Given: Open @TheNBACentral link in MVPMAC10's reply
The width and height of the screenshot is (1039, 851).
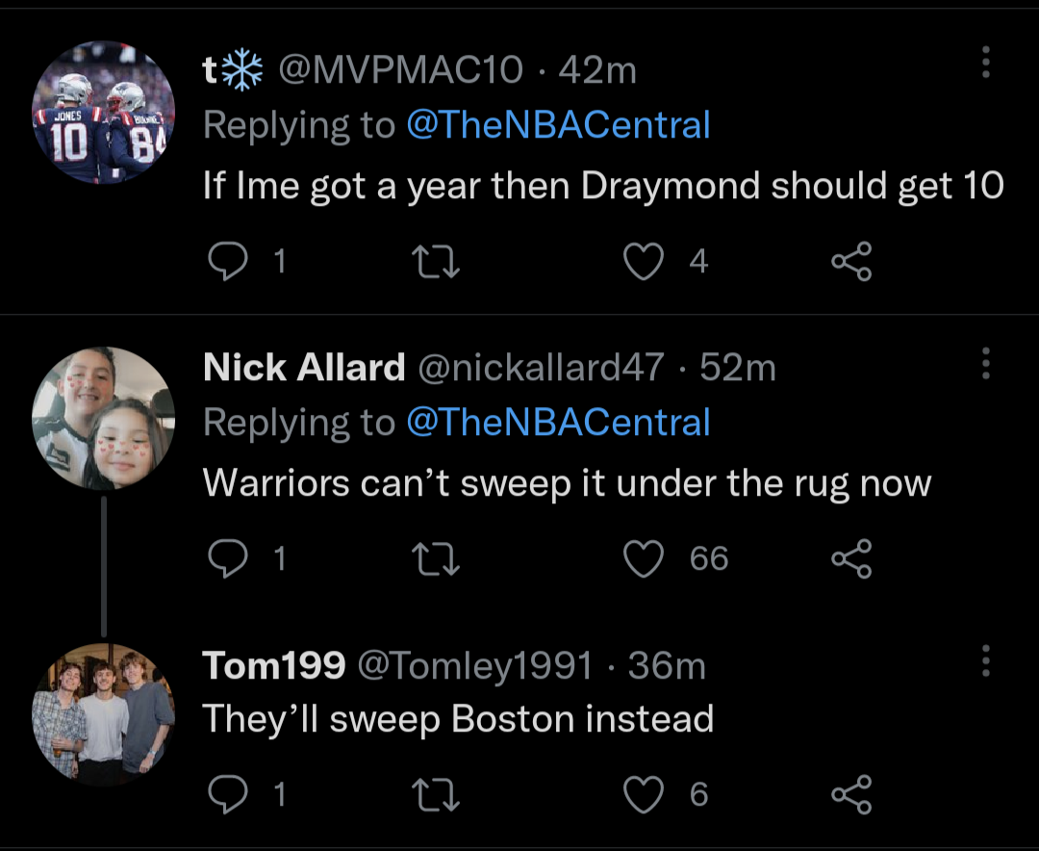Looking at the screenshot, I should click(558, 125).
